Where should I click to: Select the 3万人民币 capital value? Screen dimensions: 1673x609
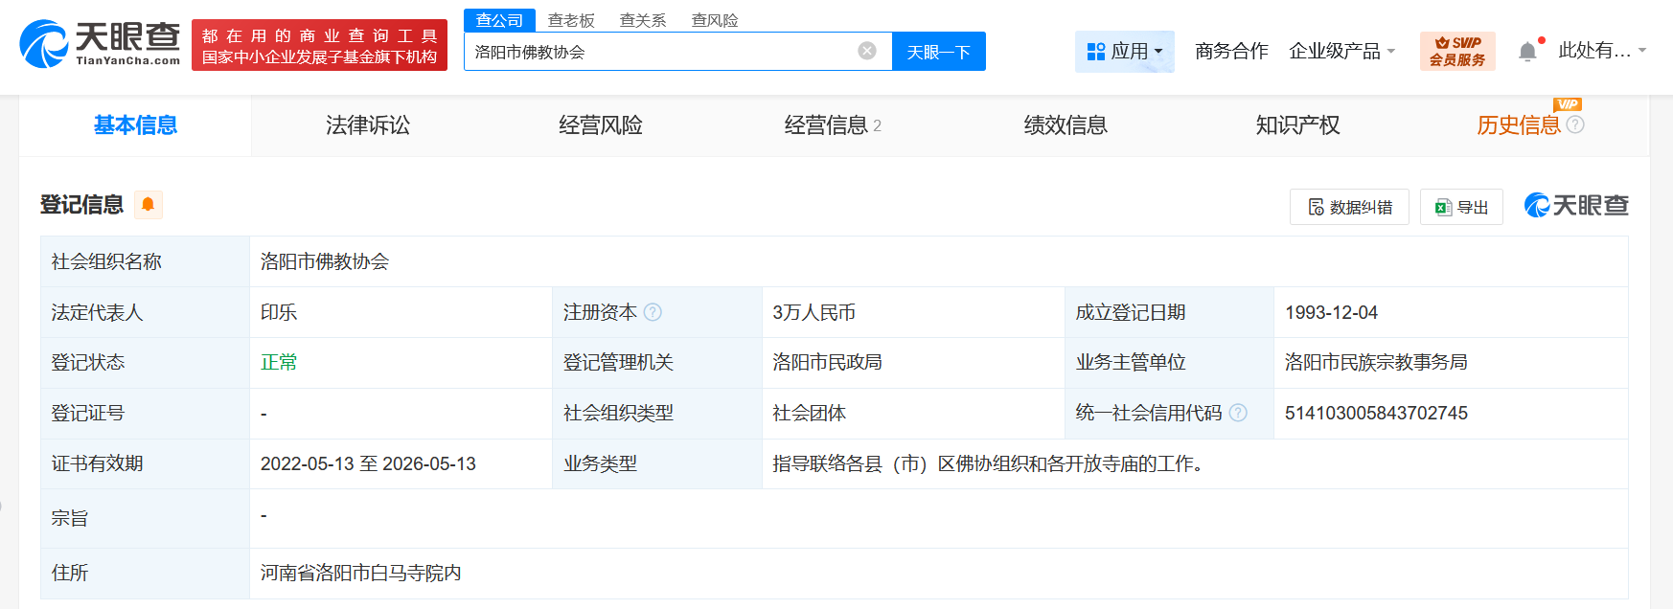tap(814, 312)
